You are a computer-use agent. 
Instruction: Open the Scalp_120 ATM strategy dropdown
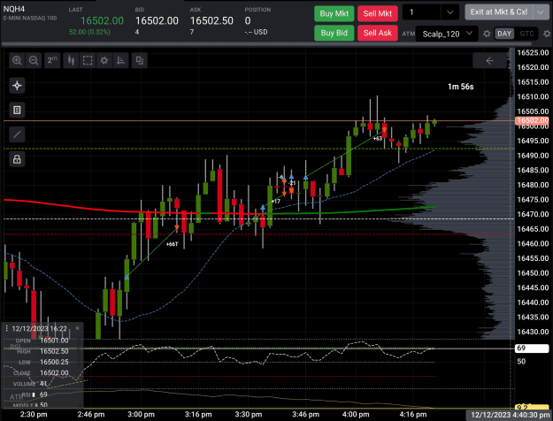point(447,34)
